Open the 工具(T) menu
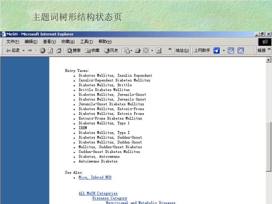 (x=86, y=42)
